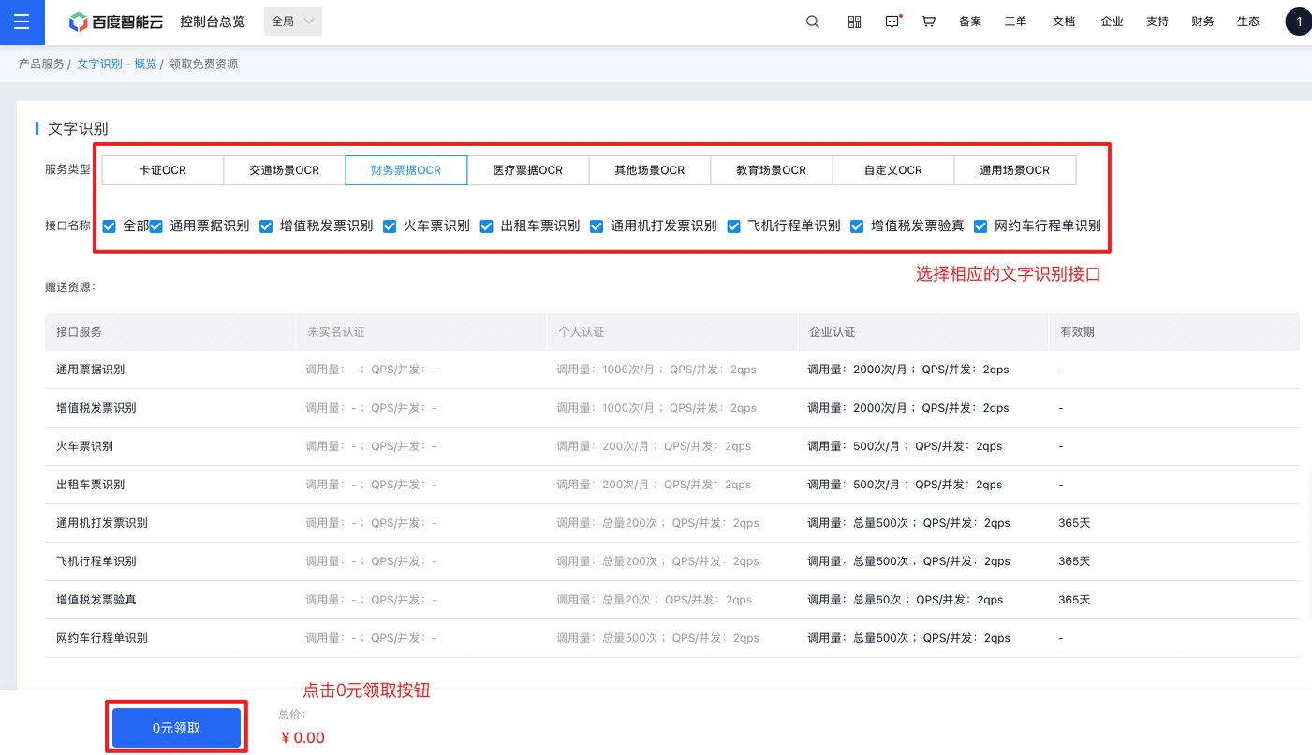Image resolution: width=1312 pixels, height=755 pixels.
Task: Open 支持 in top navigation
Action: coord(1157,22)
